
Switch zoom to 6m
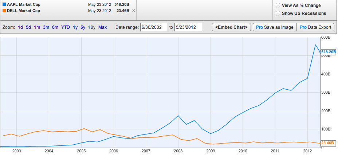(55, 27)
